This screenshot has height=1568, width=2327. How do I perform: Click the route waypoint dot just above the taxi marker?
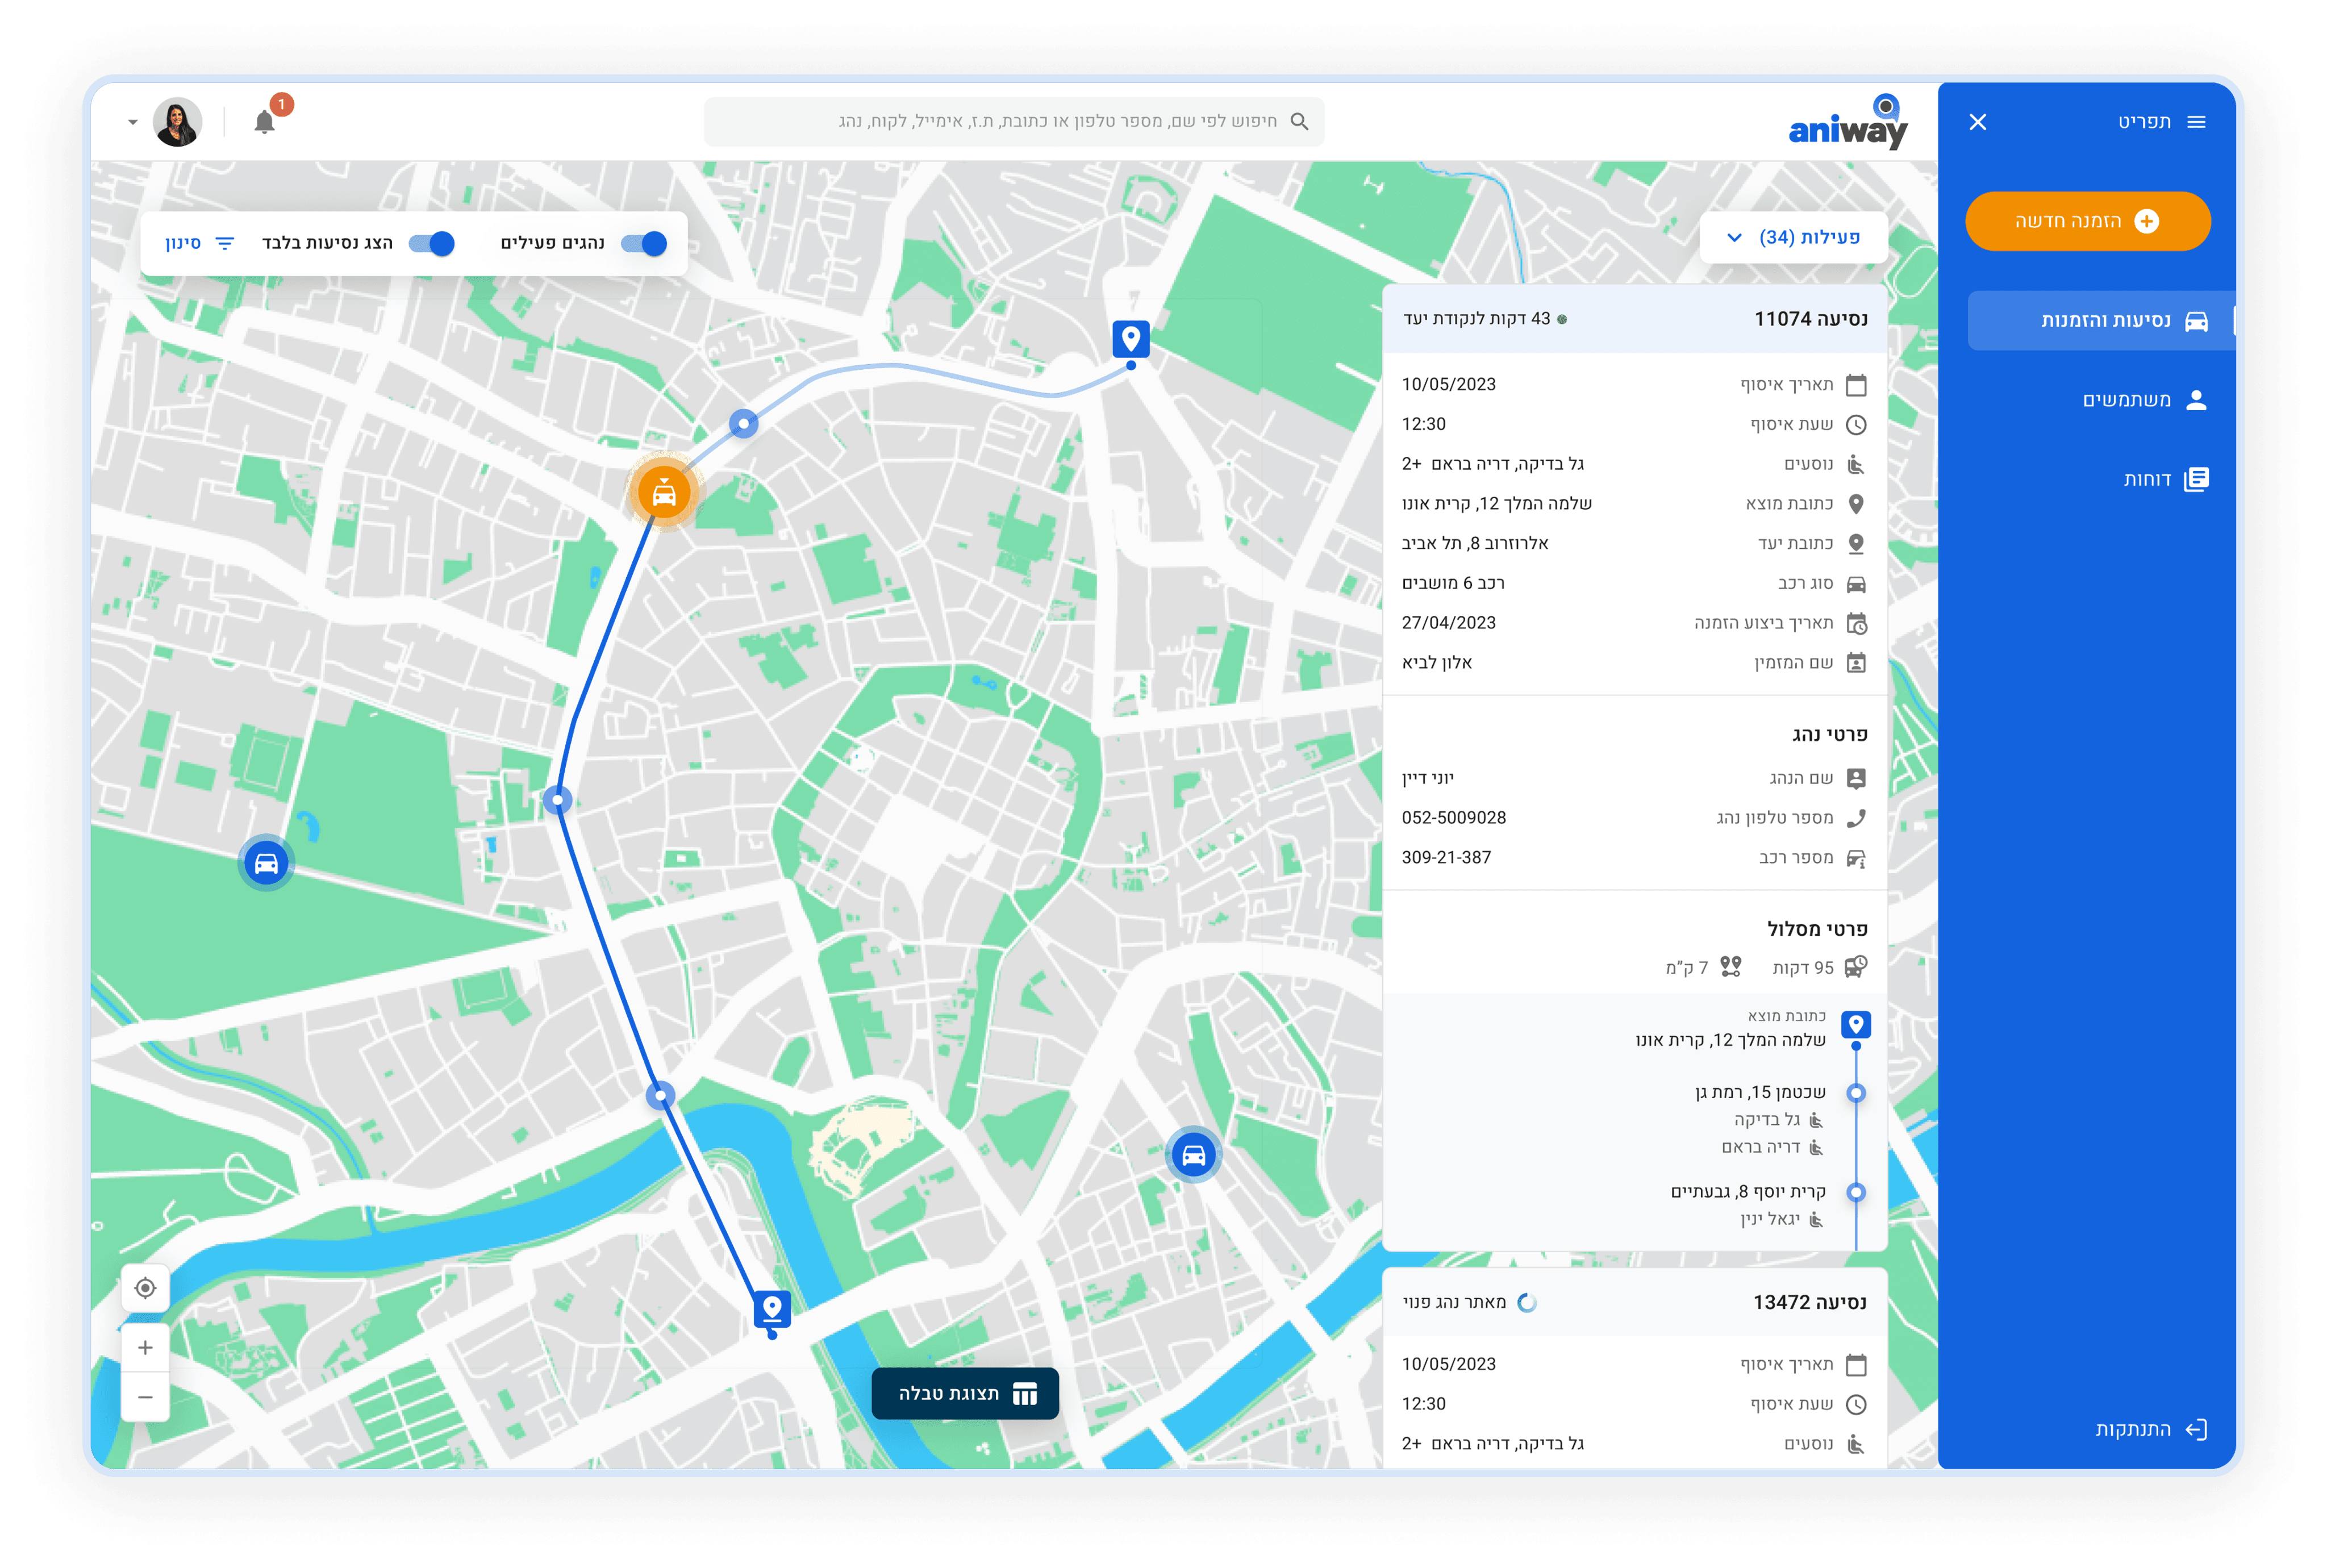click(743, 423)
